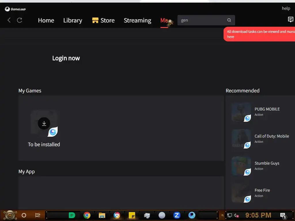The width and height of the screenshot is (295, 221).
Task: Click the network tray icon
Action: (230, 215)
